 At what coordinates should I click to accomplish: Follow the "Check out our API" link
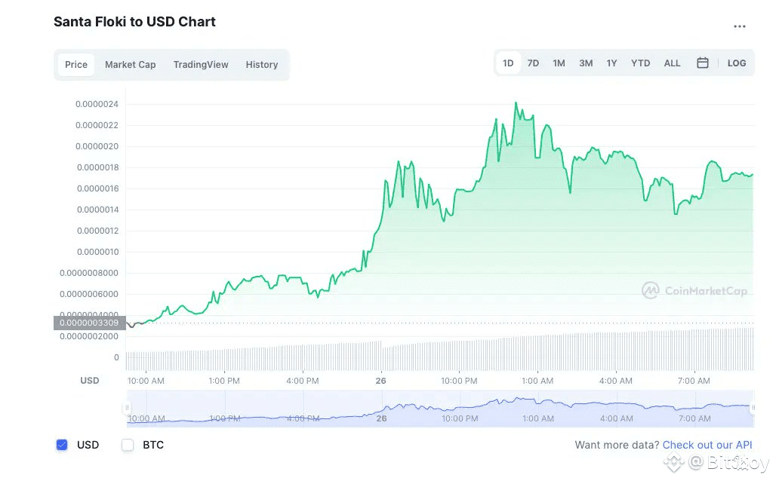[707, 445]
